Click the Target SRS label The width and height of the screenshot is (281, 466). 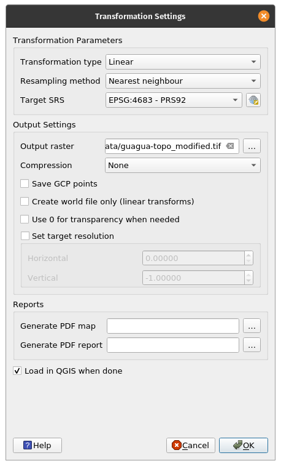[42, 100]
